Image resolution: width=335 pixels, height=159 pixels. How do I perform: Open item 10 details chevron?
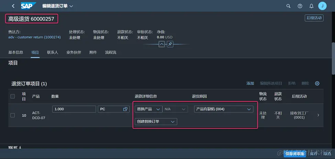click(318, 115)
